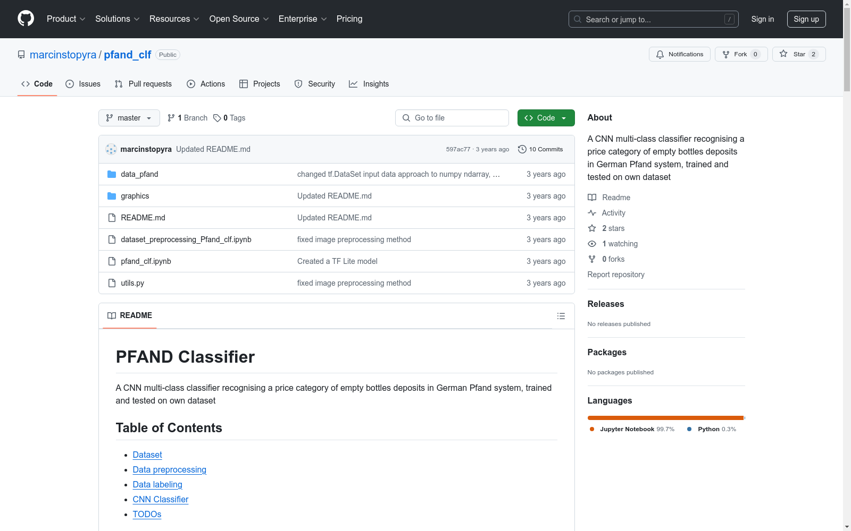The width and height of the screenshot is (851, 531).
Task: Click the dataset_preprocessing notebook file icon
Action: click(112, 239)
